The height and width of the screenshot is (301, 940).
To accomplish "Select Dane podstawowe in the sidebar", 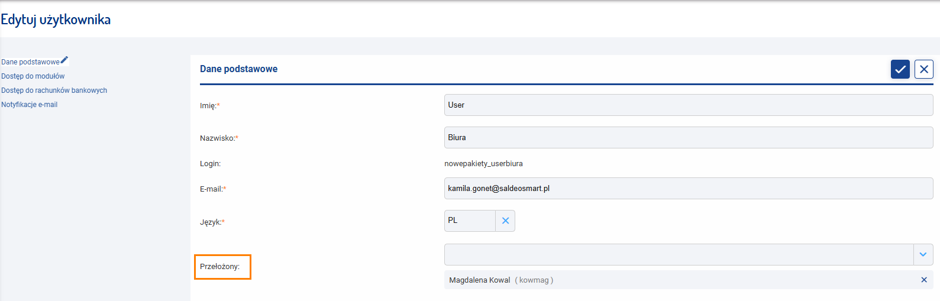I will click(30, 62).
